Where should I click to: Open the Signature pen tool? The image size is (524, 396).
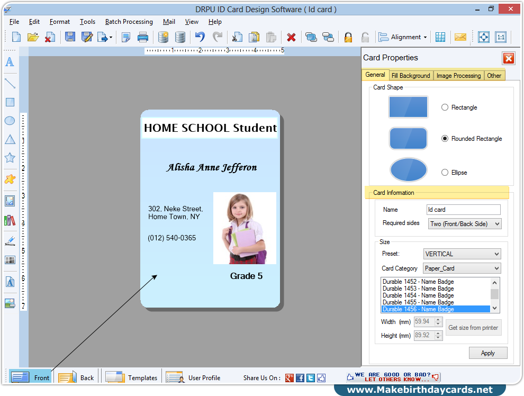[10, 241]
